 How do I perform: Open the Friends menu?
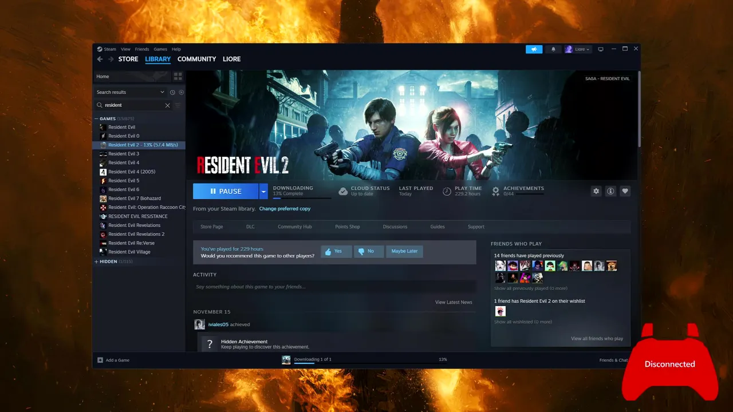pyautogui.click(x=141, y=49)
